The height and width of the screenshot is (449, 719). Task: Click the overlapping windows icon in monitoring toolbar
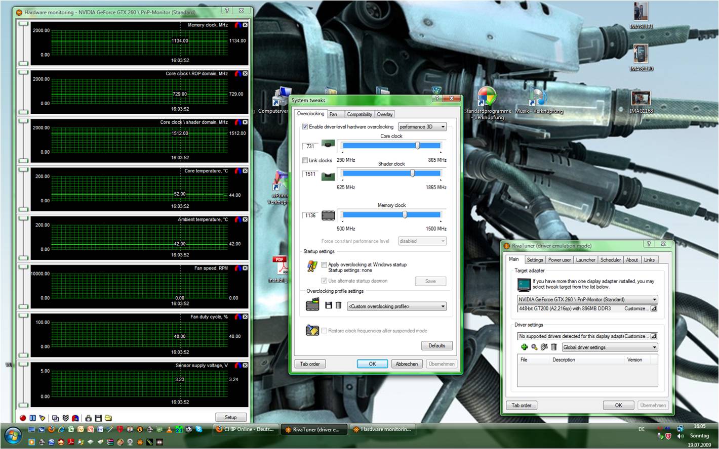55,418
